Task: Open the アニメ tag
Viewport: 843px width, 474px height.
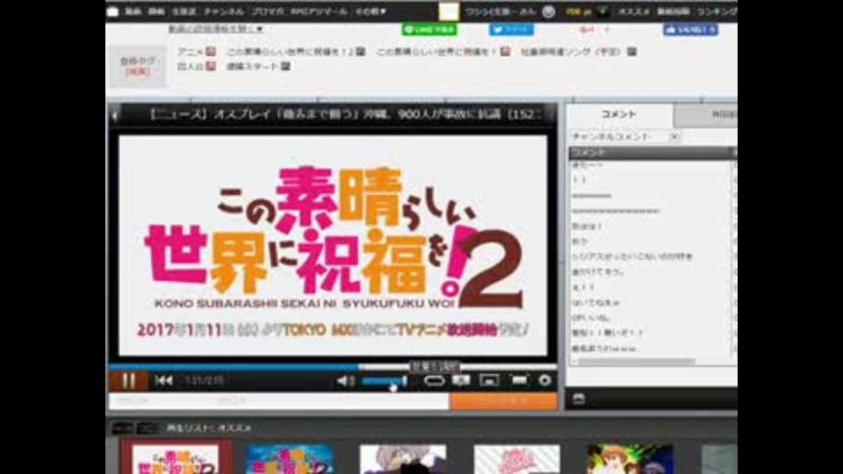Action: click(x=191, y=52)
